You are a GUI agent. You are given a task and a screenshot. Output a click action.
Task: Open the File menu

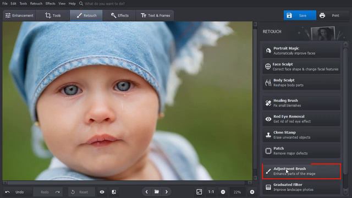(5, 4)
